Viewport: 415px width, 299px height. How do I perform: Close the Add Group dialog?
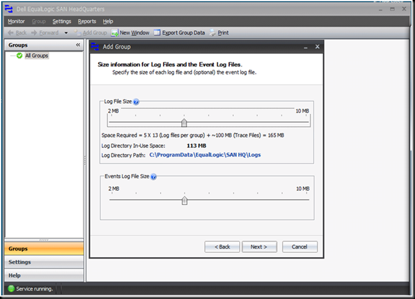click(317, 47)
